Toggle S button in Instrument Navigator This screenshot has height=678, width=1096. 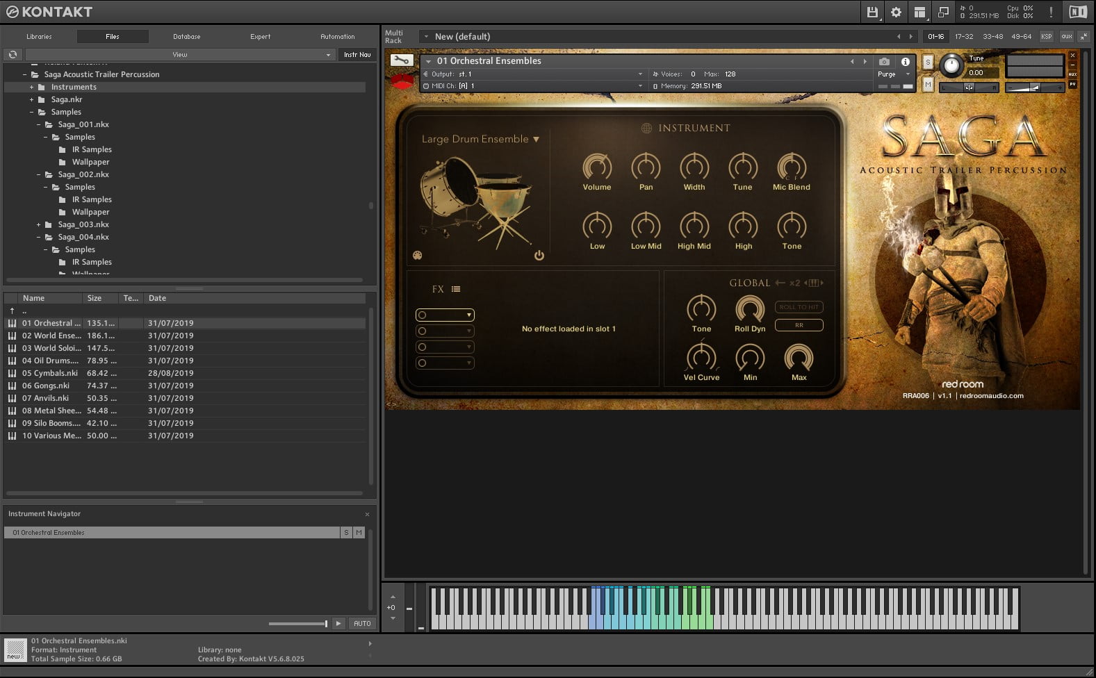point(346,532)
